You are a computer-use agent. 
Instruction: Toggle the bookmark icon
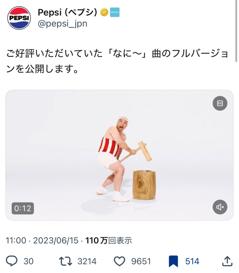pyautogui.click(x=173, y=261)
